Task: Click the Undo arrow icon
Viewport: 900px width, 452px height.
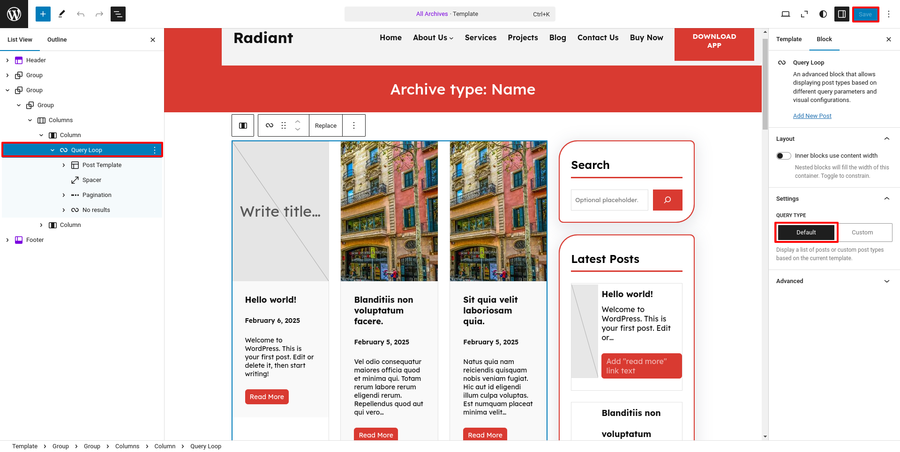Action: click(81, 14)
